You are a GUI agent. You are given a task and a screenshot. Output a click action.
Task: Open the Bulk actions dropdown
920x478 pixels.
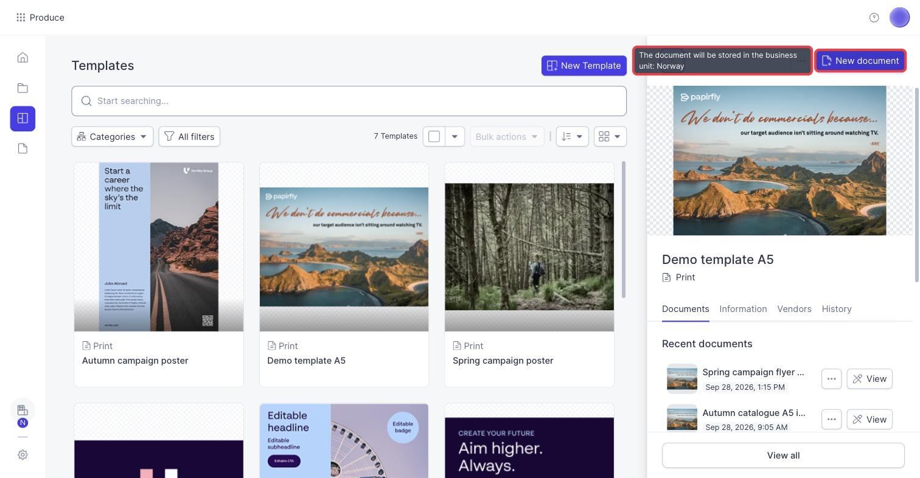pyautogui.click(x=506, y=136)
